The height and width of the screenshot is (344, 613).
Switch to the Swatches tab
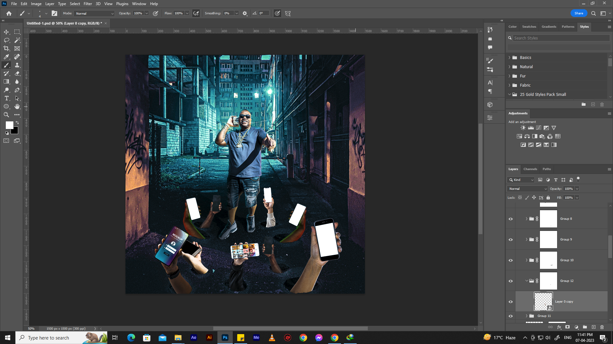click(529, 27)
